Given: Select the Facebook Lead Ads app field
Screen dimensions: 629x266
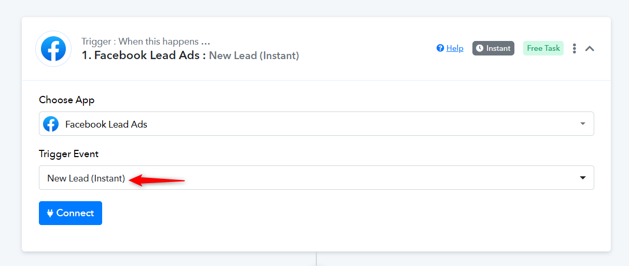Looking at the screenshot, I should tap(316, 124).
